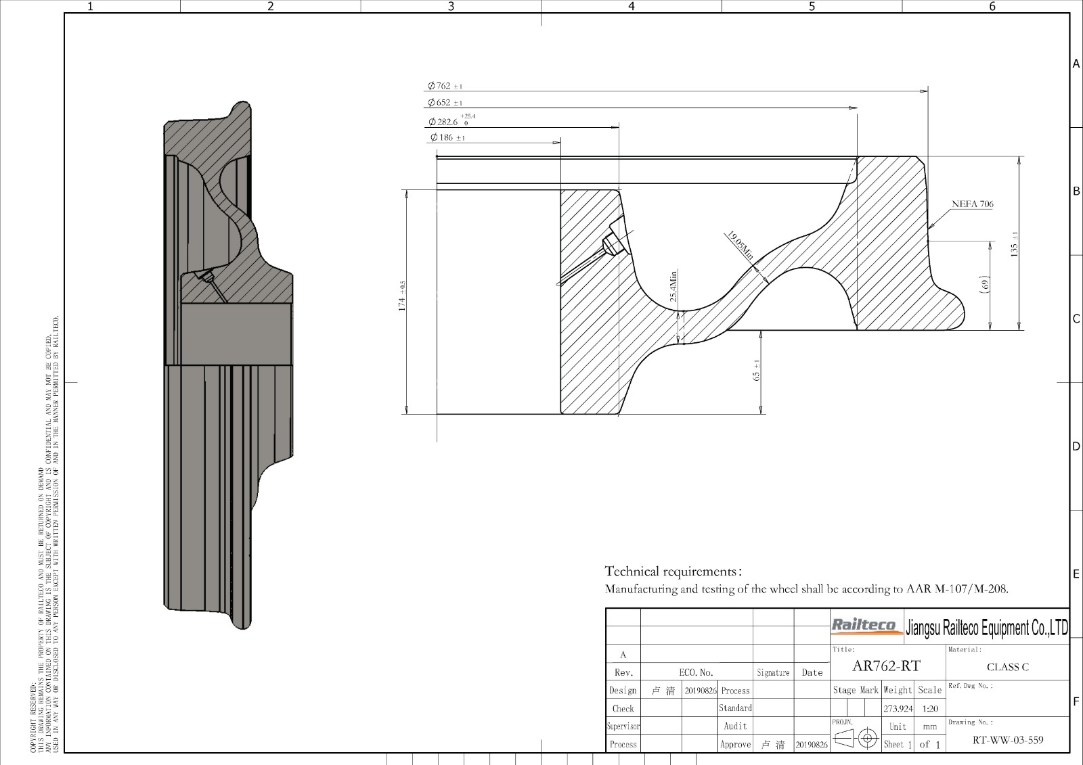Image resolution: width=1083 pixels, height=765 pixels.
Task: Click the 'Signature' header cell
Action: click(x=773, y=672)
